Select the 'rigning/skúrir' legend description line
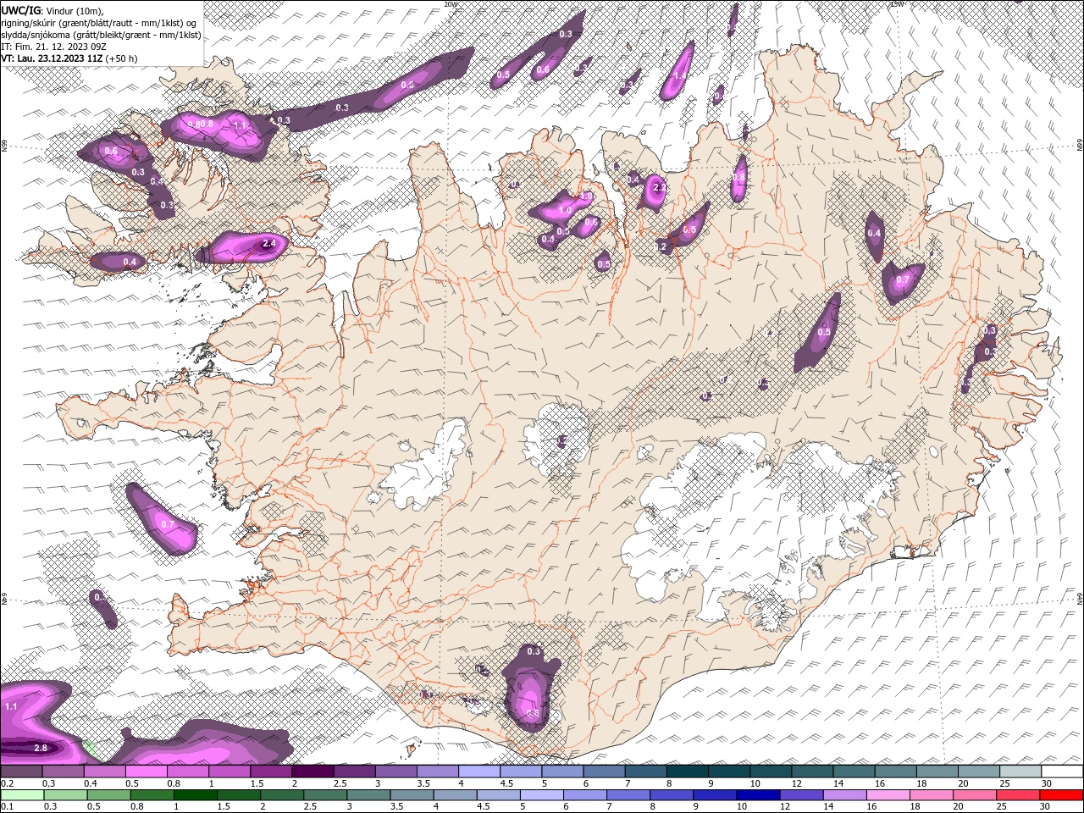This screenshot has width=1084, height=813. 100,23
